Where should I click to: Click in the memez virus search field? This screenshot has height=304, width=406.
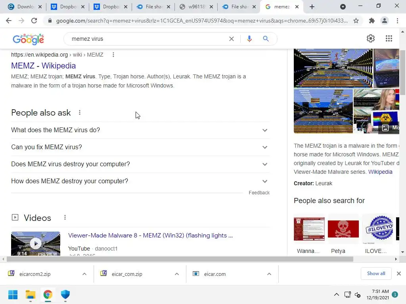tap(147, 39)
